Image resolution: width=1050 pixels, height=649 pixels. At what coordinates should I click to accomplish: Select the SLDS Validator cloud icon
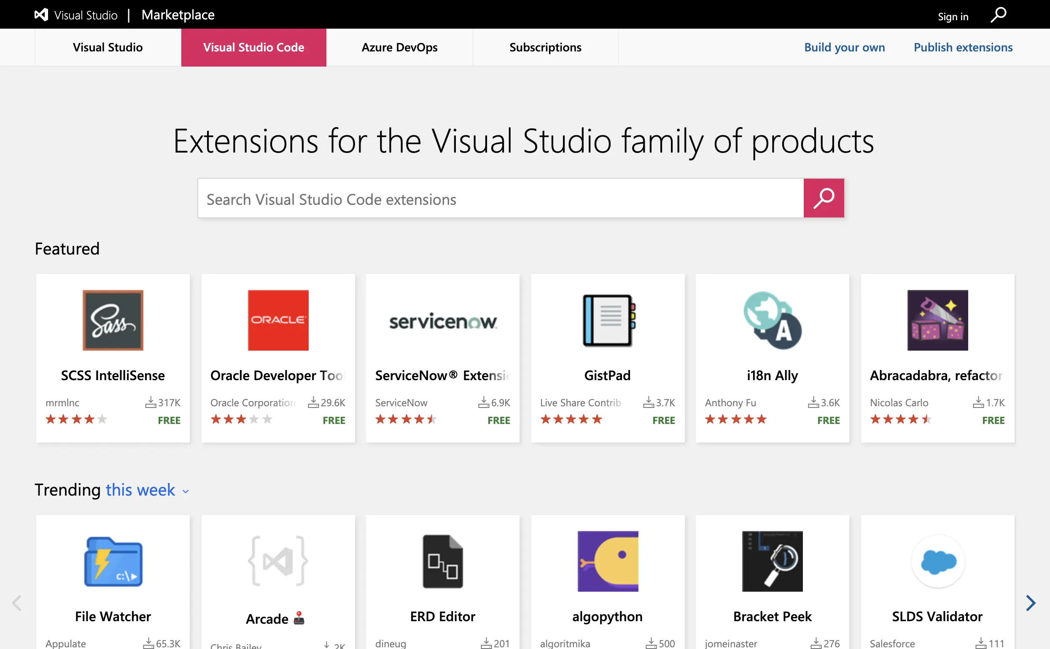click(937, 561)
